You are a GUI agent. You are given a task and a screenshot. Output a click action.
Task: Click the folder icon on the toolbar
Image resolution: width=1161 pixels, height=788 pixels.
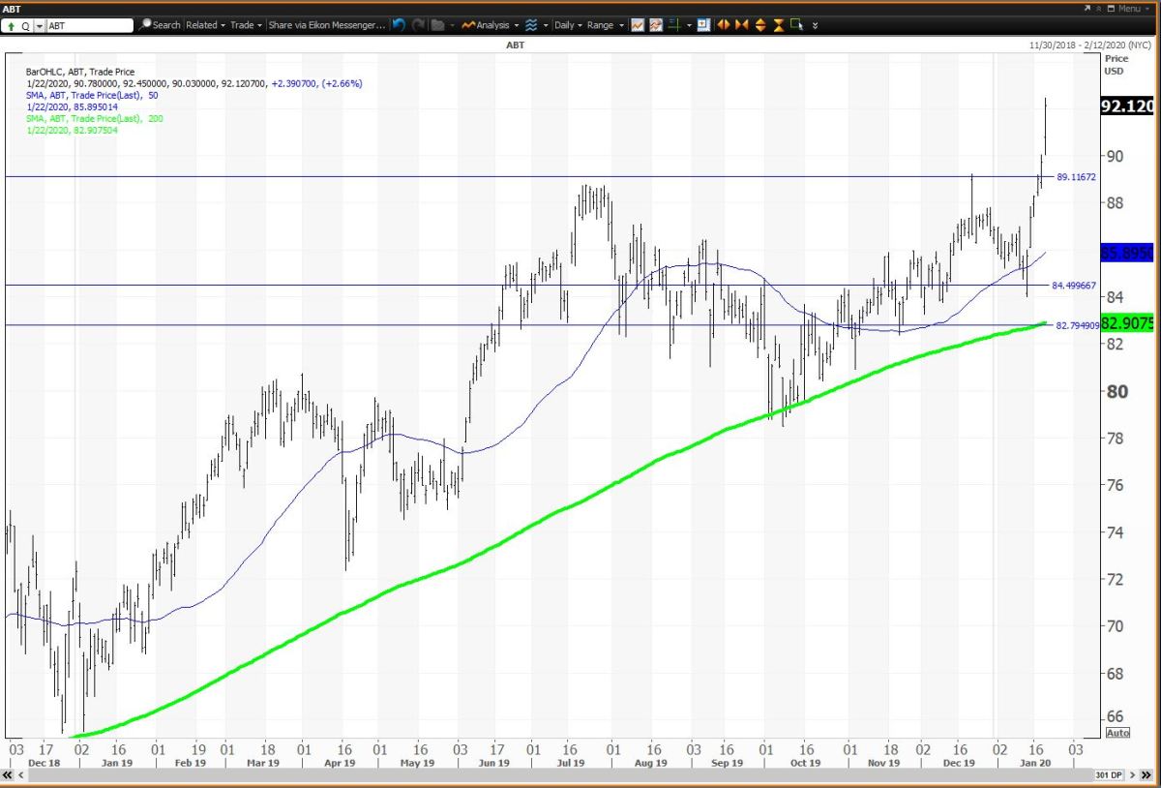[x=437, y=25]
